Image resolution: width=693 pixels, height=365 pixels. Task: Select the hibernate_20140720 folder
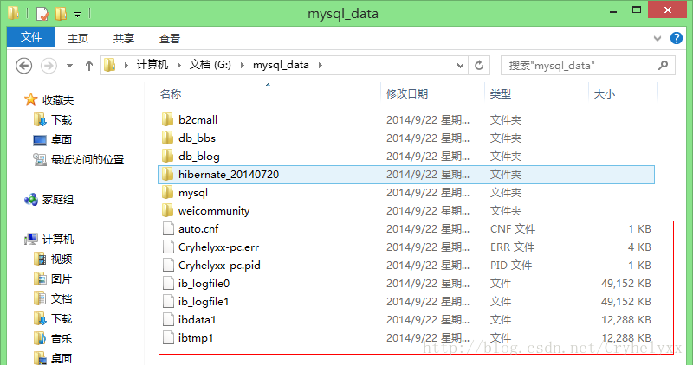click(x=406, y=175)
